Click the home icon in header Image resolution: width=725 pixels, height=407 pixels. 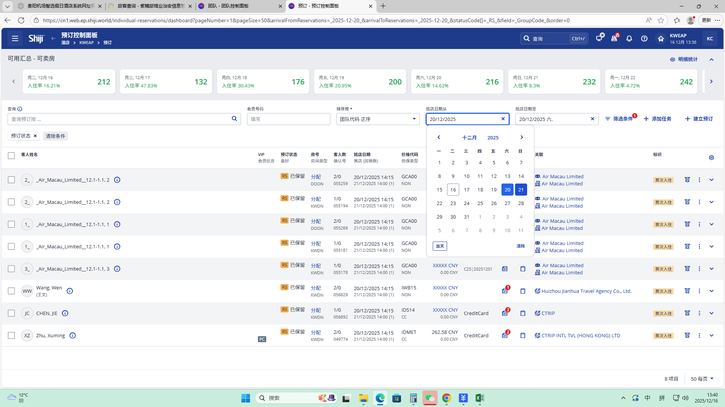click(x=660, y=38)
